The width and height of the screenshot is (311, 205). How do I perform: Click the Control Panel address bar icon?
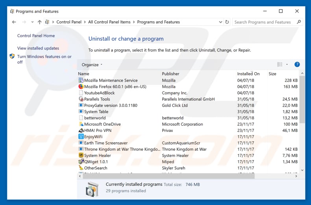point(47,22)
